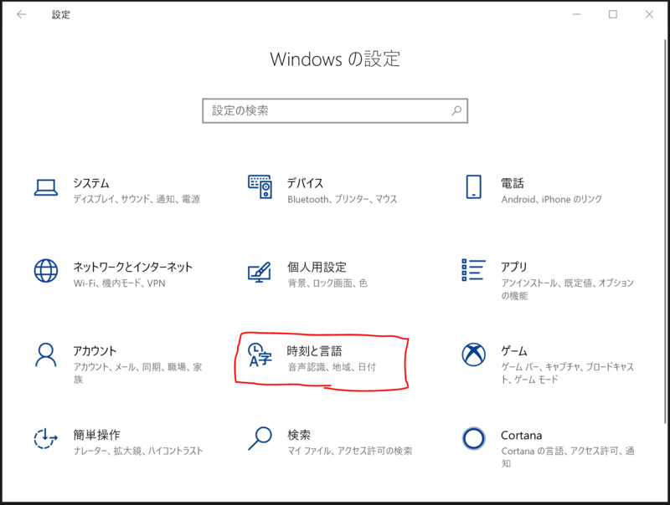670x505 pixels.
Task: Open the アカウント person icon
Action: (x=46, y=355)
